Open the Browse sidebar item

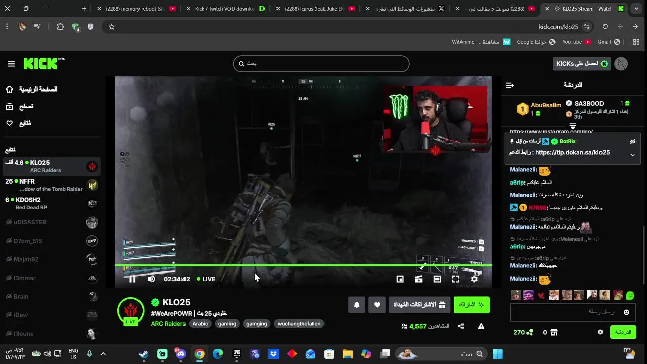click(x=19, y=106)
